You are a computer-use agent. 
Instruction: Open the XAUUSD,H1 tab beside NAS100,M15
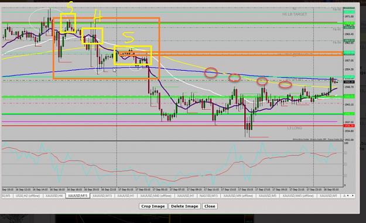pos(186,196)
